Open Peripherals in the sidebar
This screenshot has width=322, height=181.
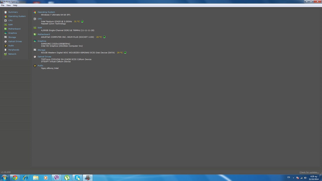pos(14,50)
